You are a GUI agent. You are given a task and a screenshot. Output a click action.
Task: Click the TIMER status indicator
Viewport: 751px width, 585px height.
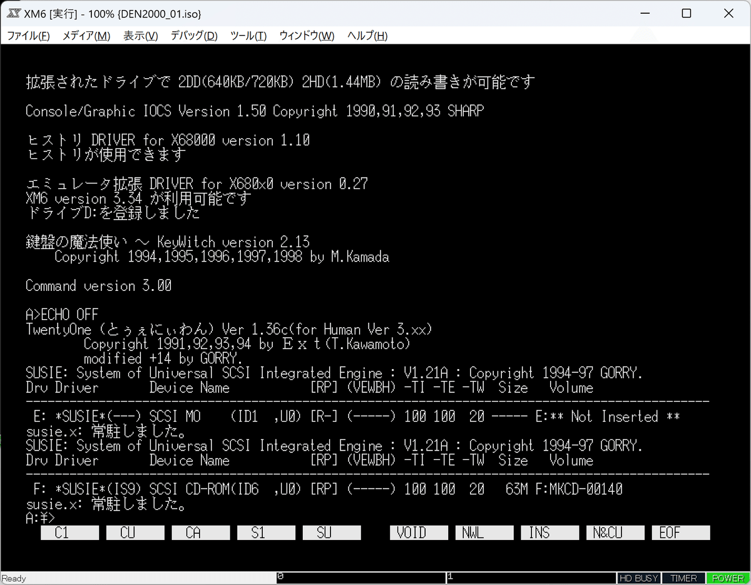coord(683,579)
